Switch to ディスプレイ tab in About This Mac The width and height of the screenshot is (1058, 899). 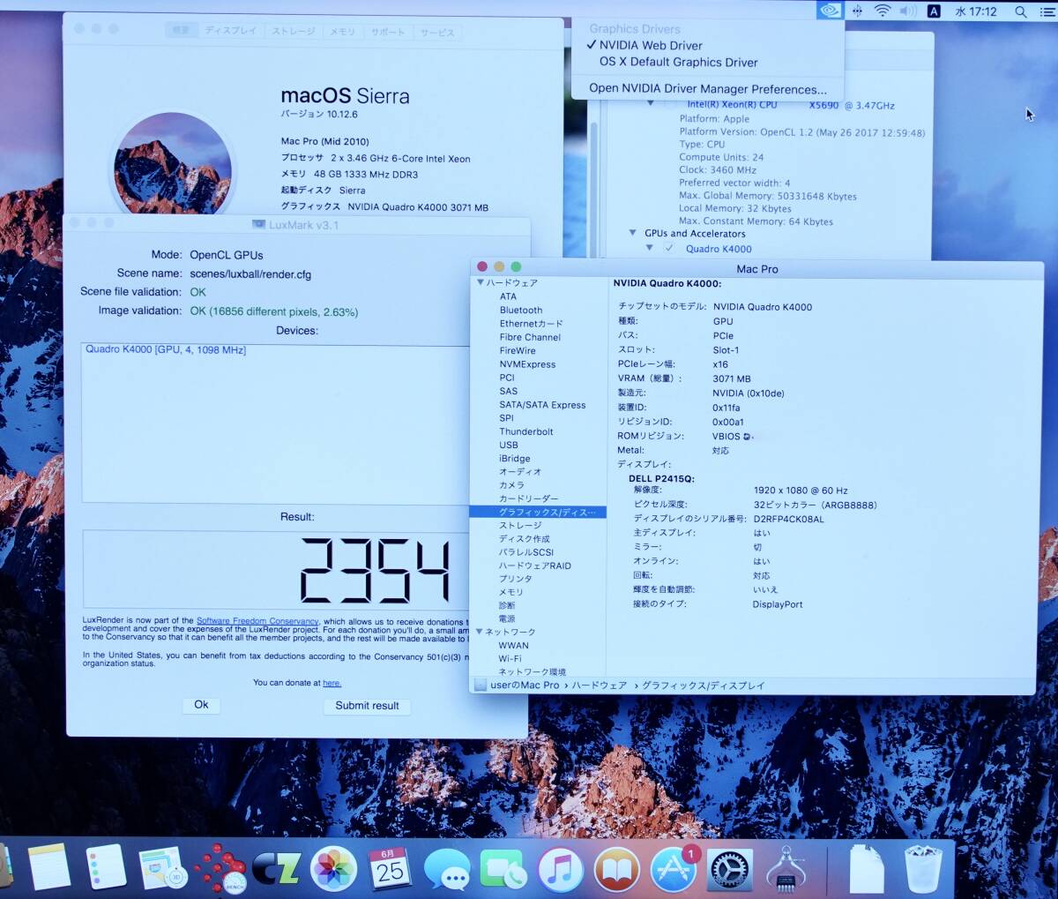click(x=230, y=31)
